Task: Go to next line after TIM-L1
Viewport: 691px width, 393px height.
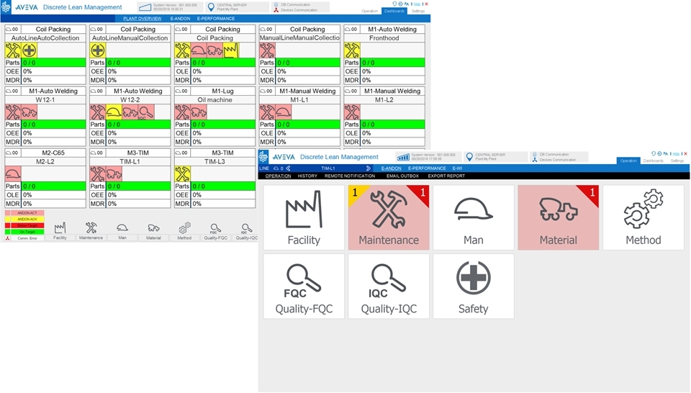Action: [x=369, y=168]
